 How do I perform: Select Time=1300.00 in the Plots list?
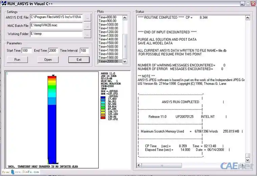[x=110, y=36]
